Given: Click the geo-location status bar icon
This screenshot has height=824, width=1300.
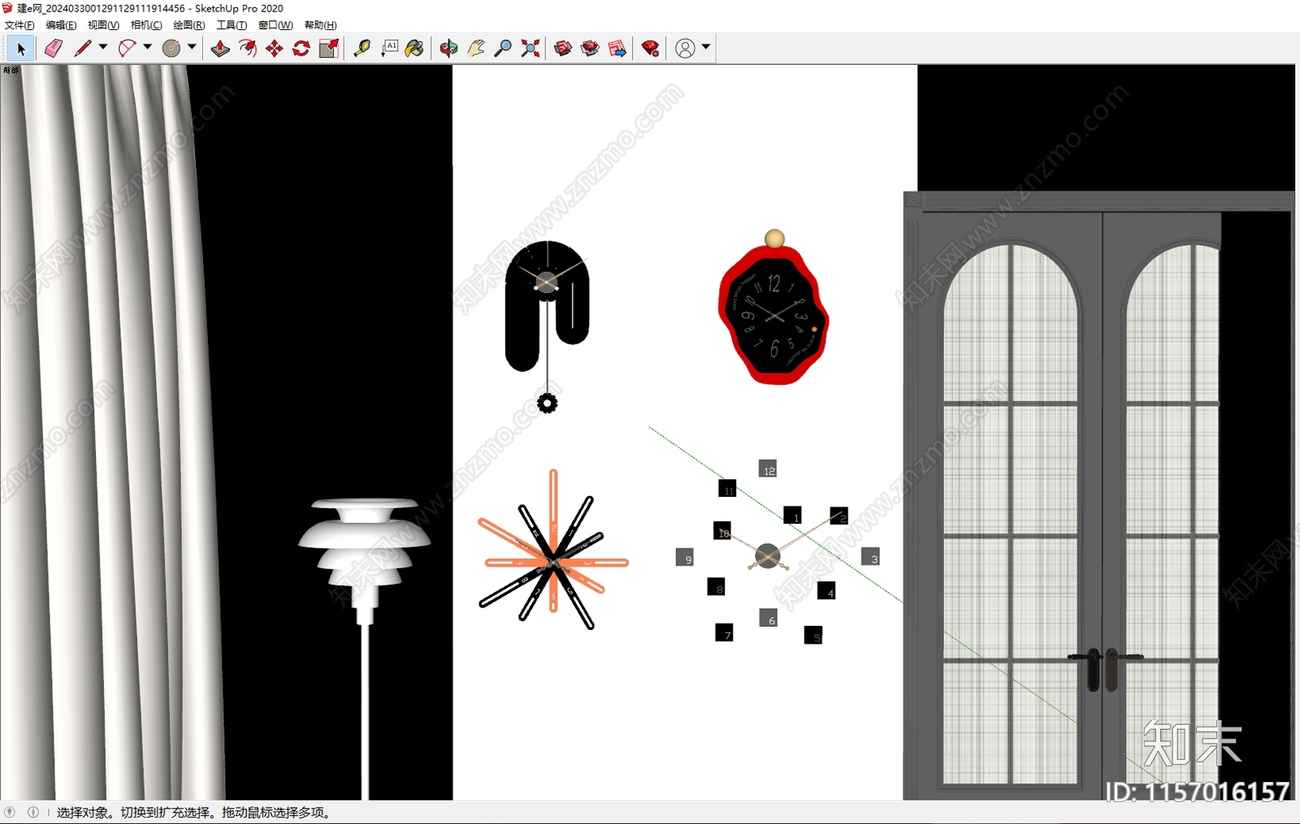Looking at the screenshot, I should [x=10, y=812].
